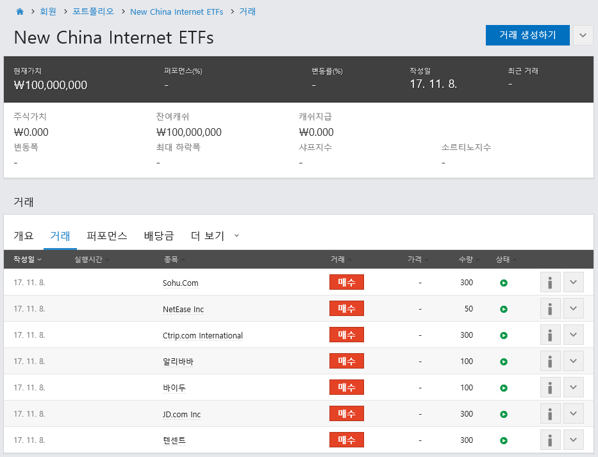Click the 거래 생성하기 button
This screenshot has height=457, width=598.
[527, 35]
